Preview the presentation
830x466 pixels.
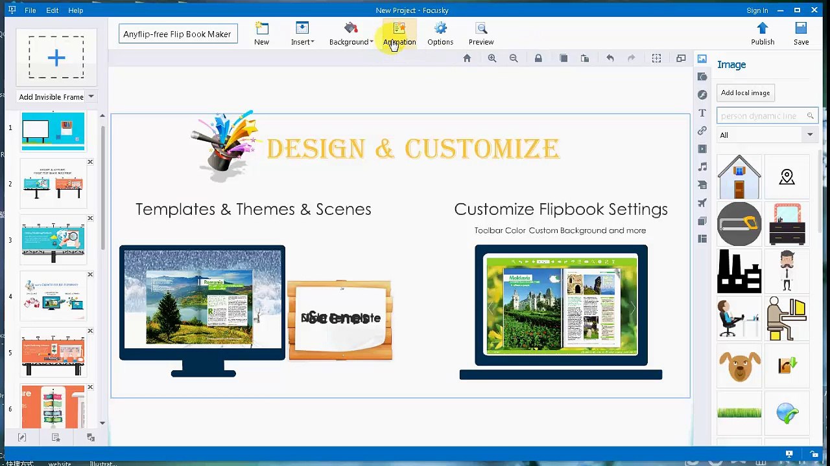click(481, 34)
